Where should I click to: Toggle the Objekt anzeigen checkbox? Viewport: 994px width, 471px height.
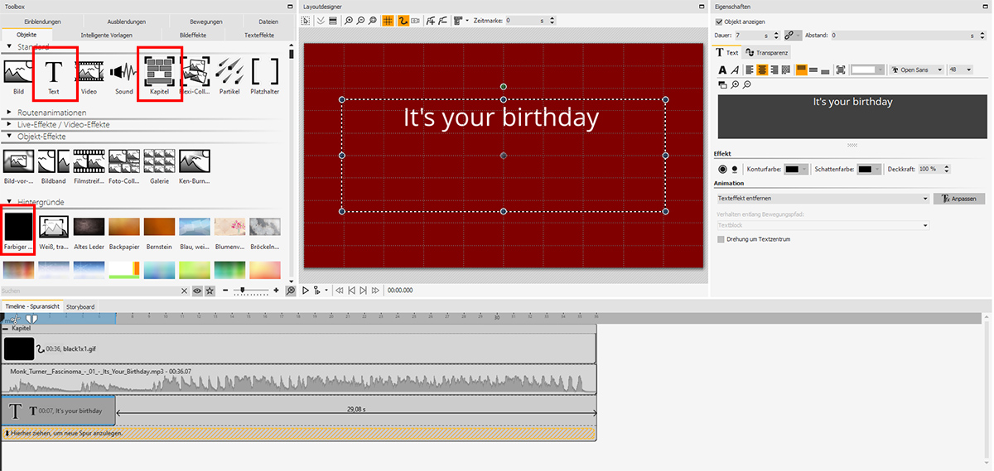coord(718,22)
